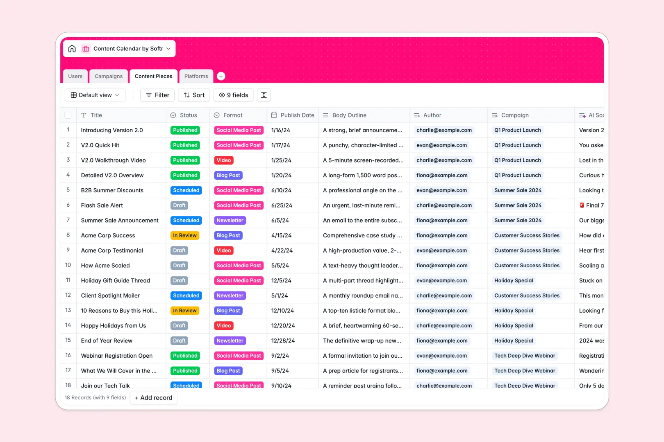Click the email icon in Author column header
Screen dimensions: 664x442
(416, 115)
